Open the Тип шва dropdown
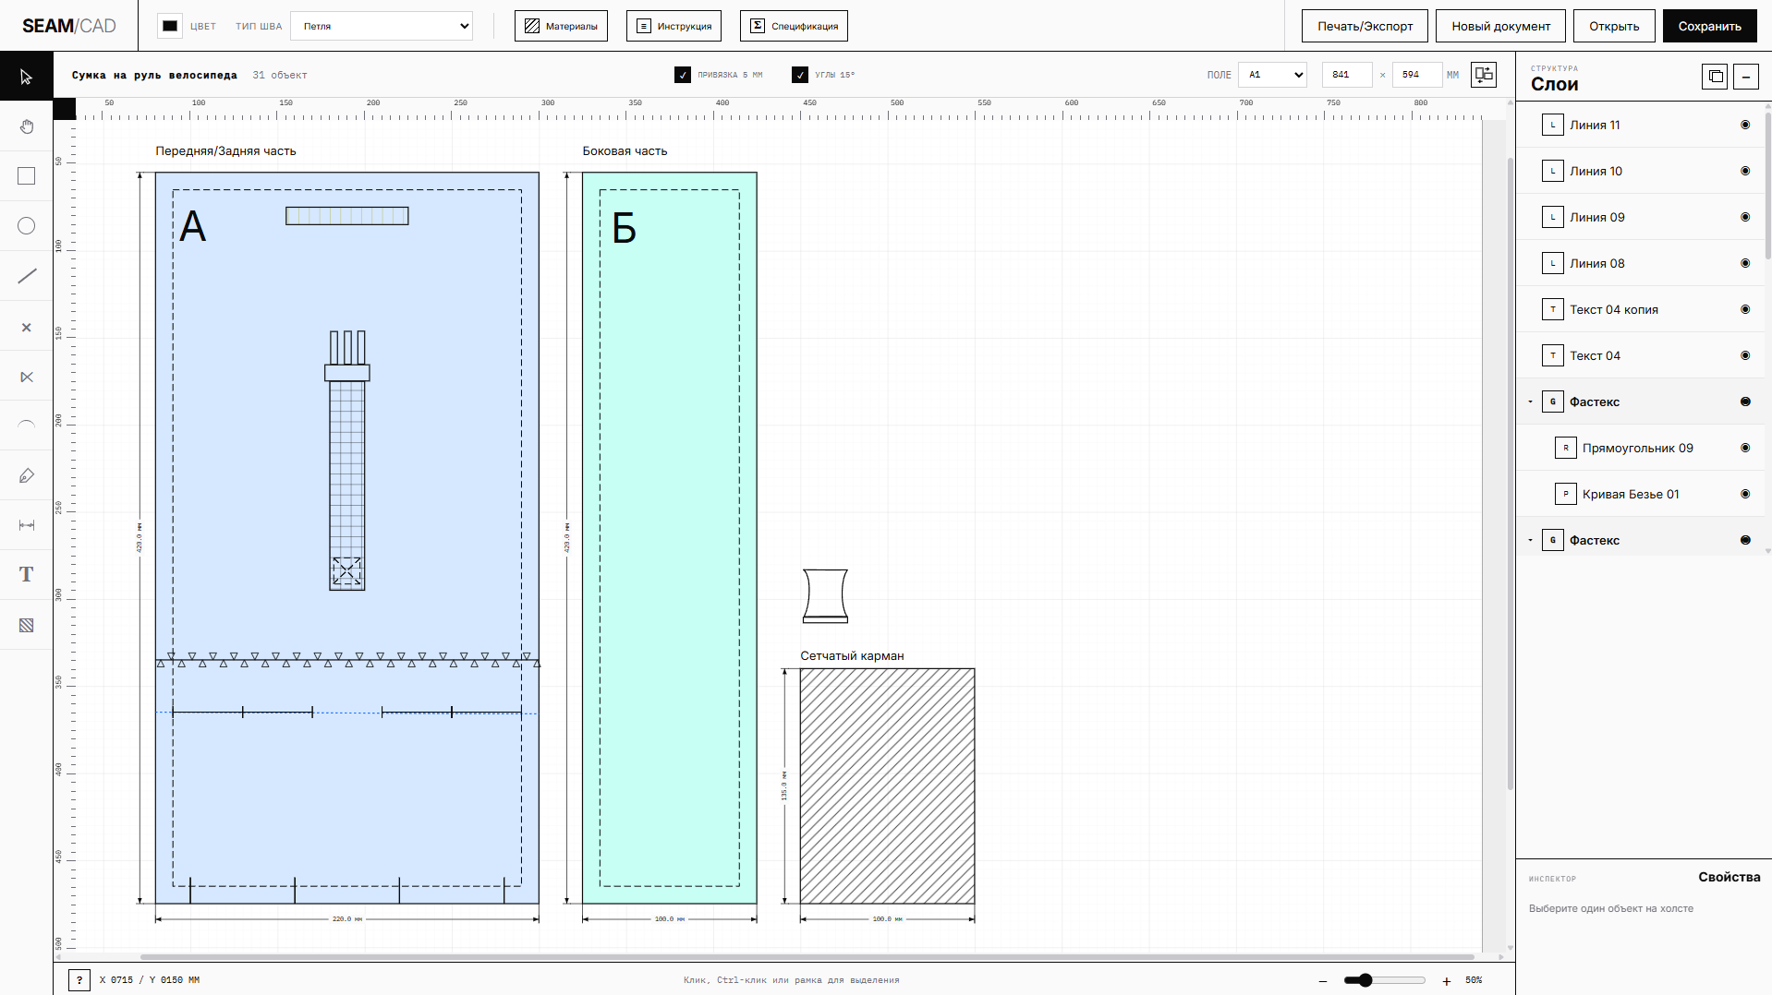 pos(382,26)
